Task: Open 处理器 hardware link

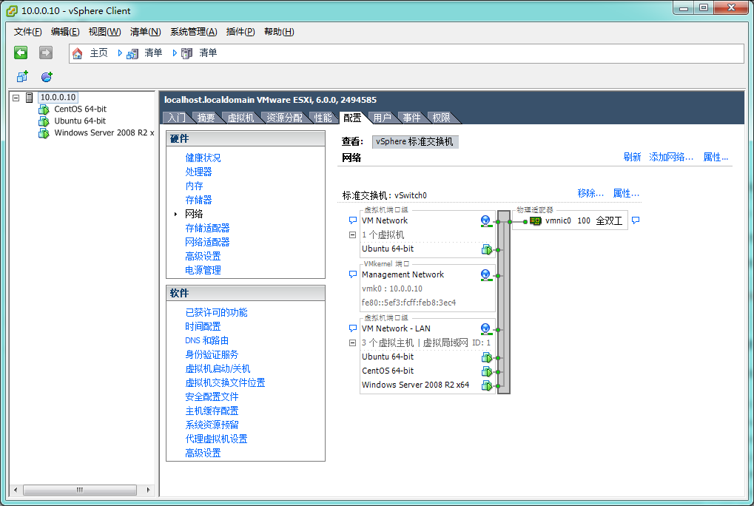Action: point(198,172)
